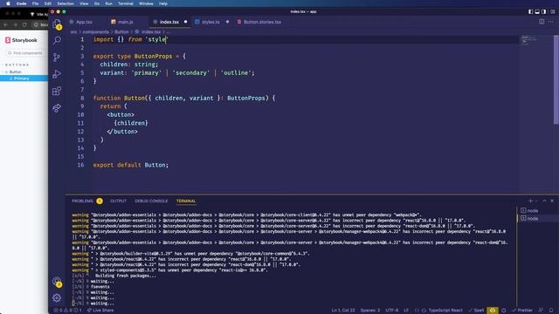Toggle primary side bar layout icon
559x314 pixels.
(x=530, y=11)
